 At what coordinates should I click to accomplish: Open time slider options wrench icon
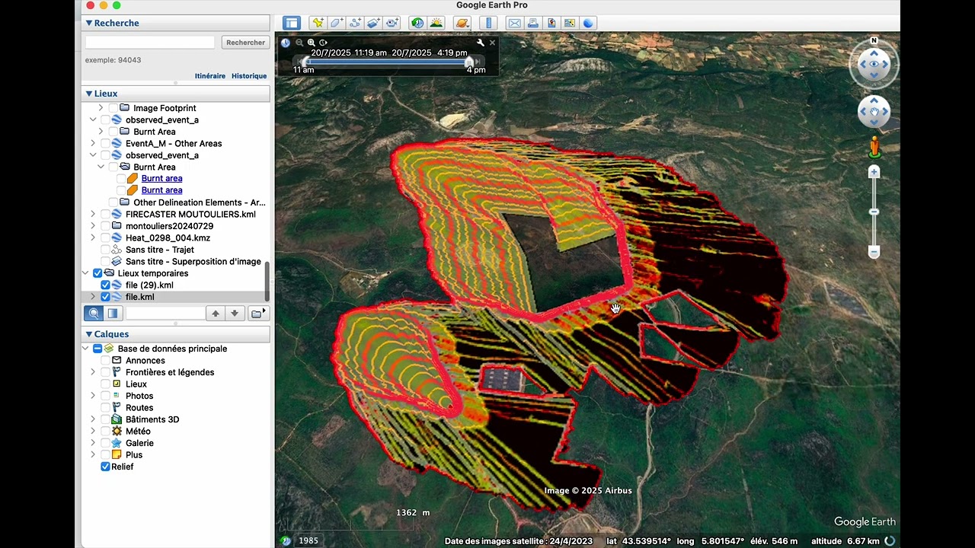480,43
